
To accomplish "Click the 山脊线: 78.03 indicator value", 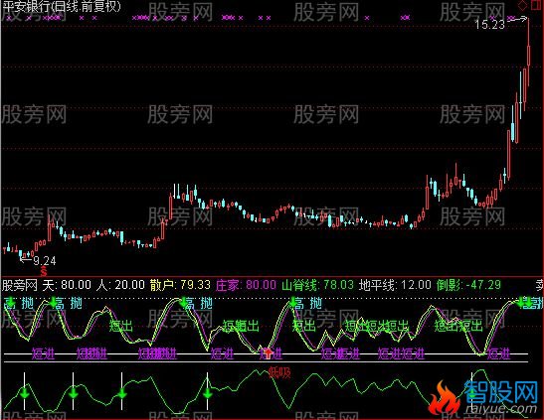I will pos(317,285).
